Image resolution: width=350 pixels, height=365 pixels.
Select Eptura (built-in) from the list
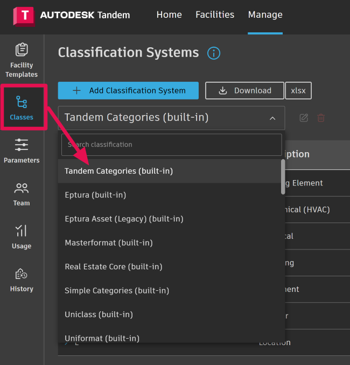point(95,195)
